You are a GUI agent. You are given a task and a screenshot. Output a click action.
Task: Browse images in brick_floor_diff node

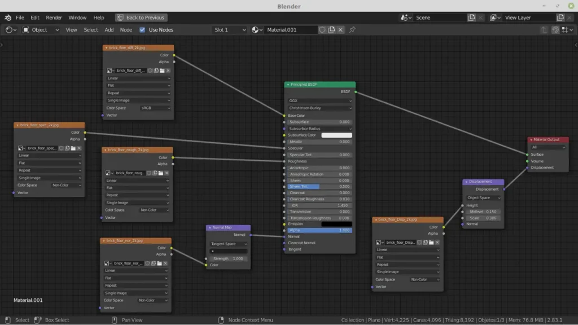coord(110,71)
